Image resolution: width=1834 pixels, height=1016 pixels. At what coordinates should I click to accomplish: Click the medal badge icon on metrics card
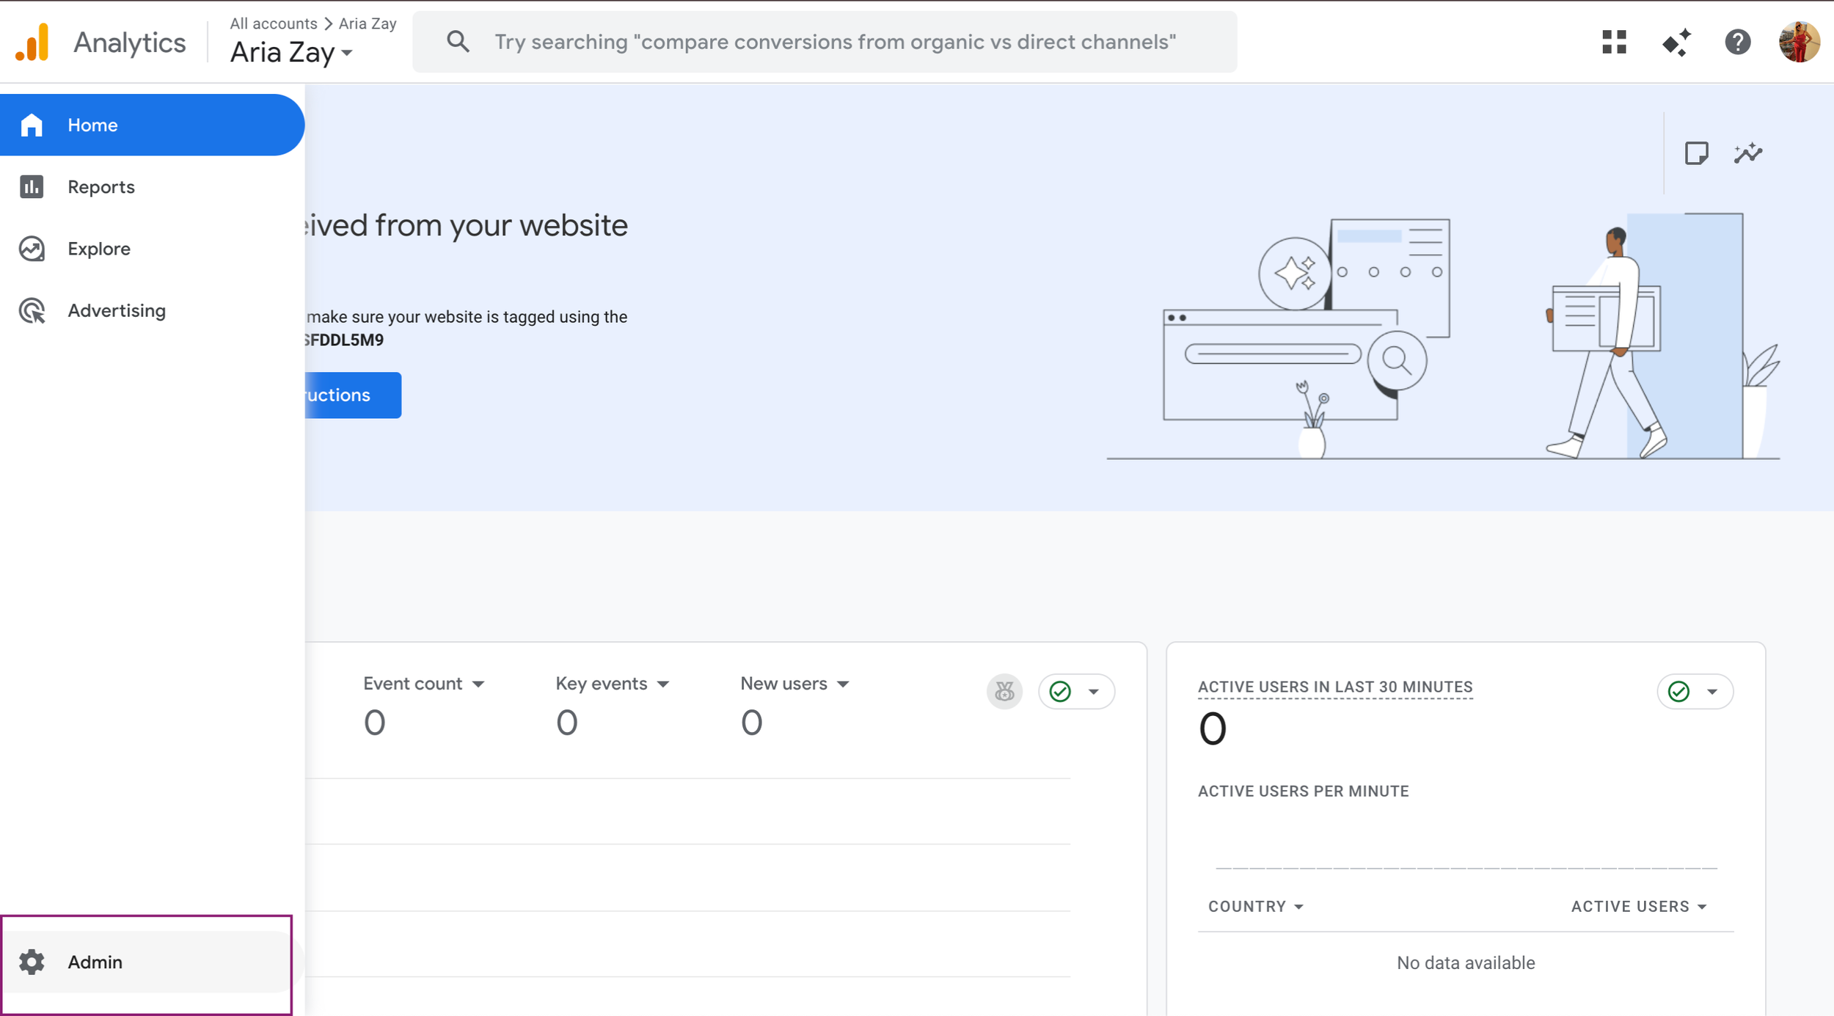click(x=1004, y=691)
